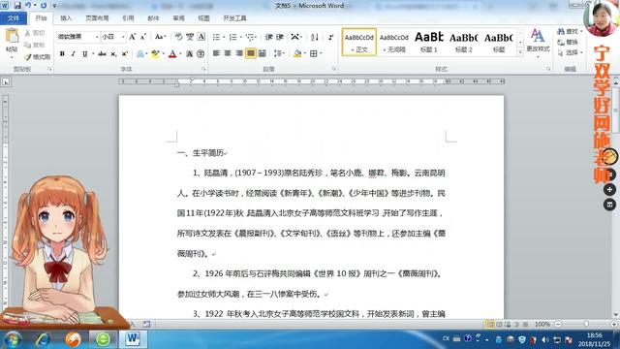Open the 开发工具 (Developer) tab
Image resolution: width=620 pixels, height=349 pixels.
coord(234,18)
